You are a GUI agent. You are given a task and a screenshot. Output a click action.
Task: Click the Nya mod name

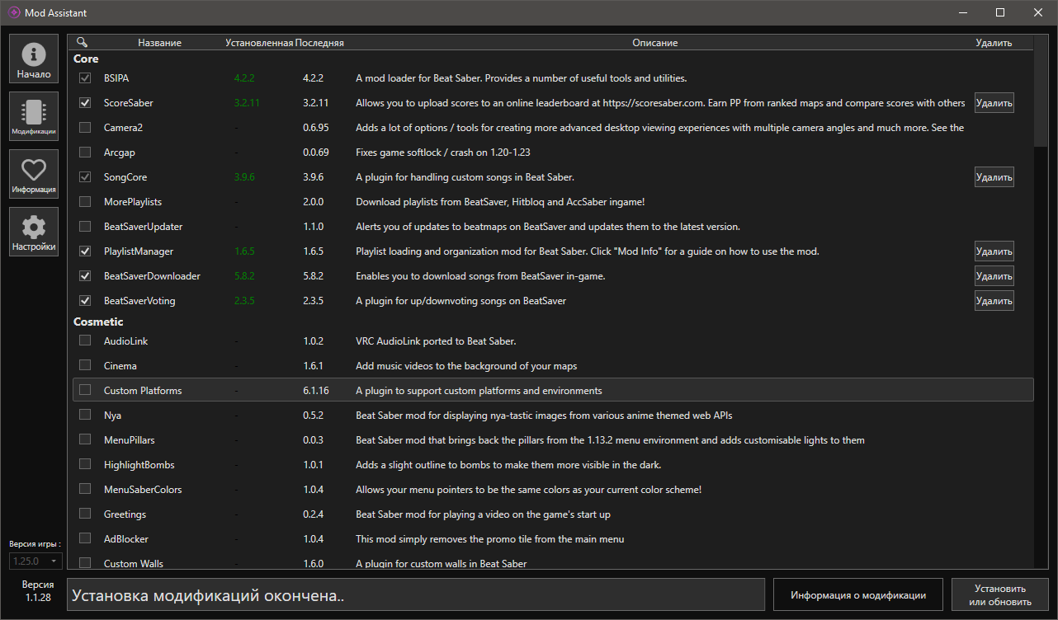click(x=112, y=416)
